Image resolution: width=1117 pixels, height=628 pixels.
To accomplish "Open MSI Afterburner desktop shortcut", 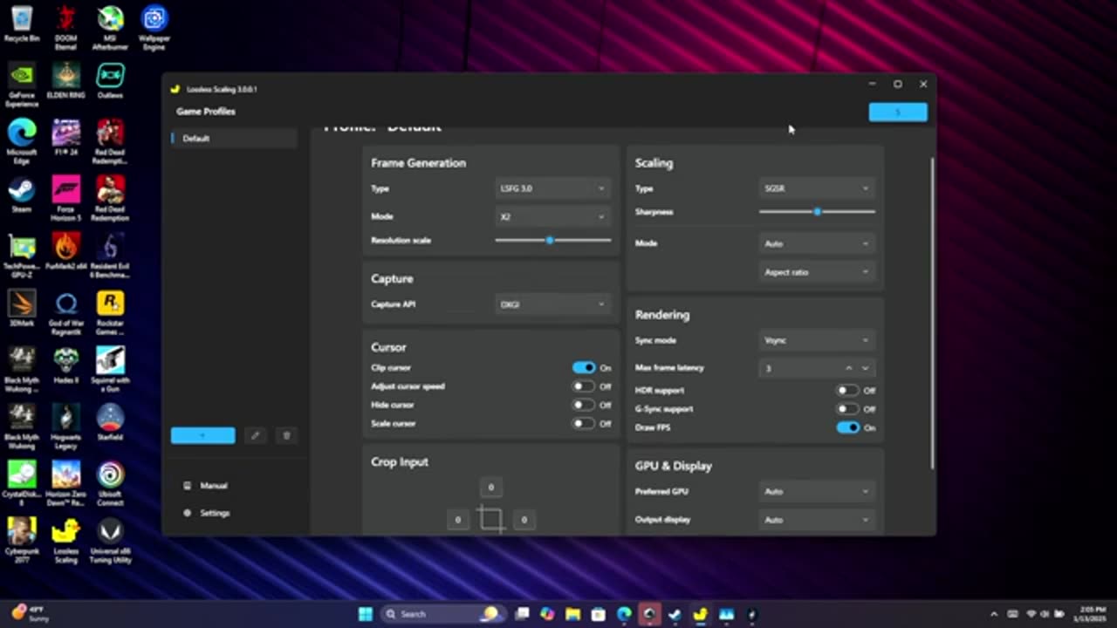I will point(110,28).
